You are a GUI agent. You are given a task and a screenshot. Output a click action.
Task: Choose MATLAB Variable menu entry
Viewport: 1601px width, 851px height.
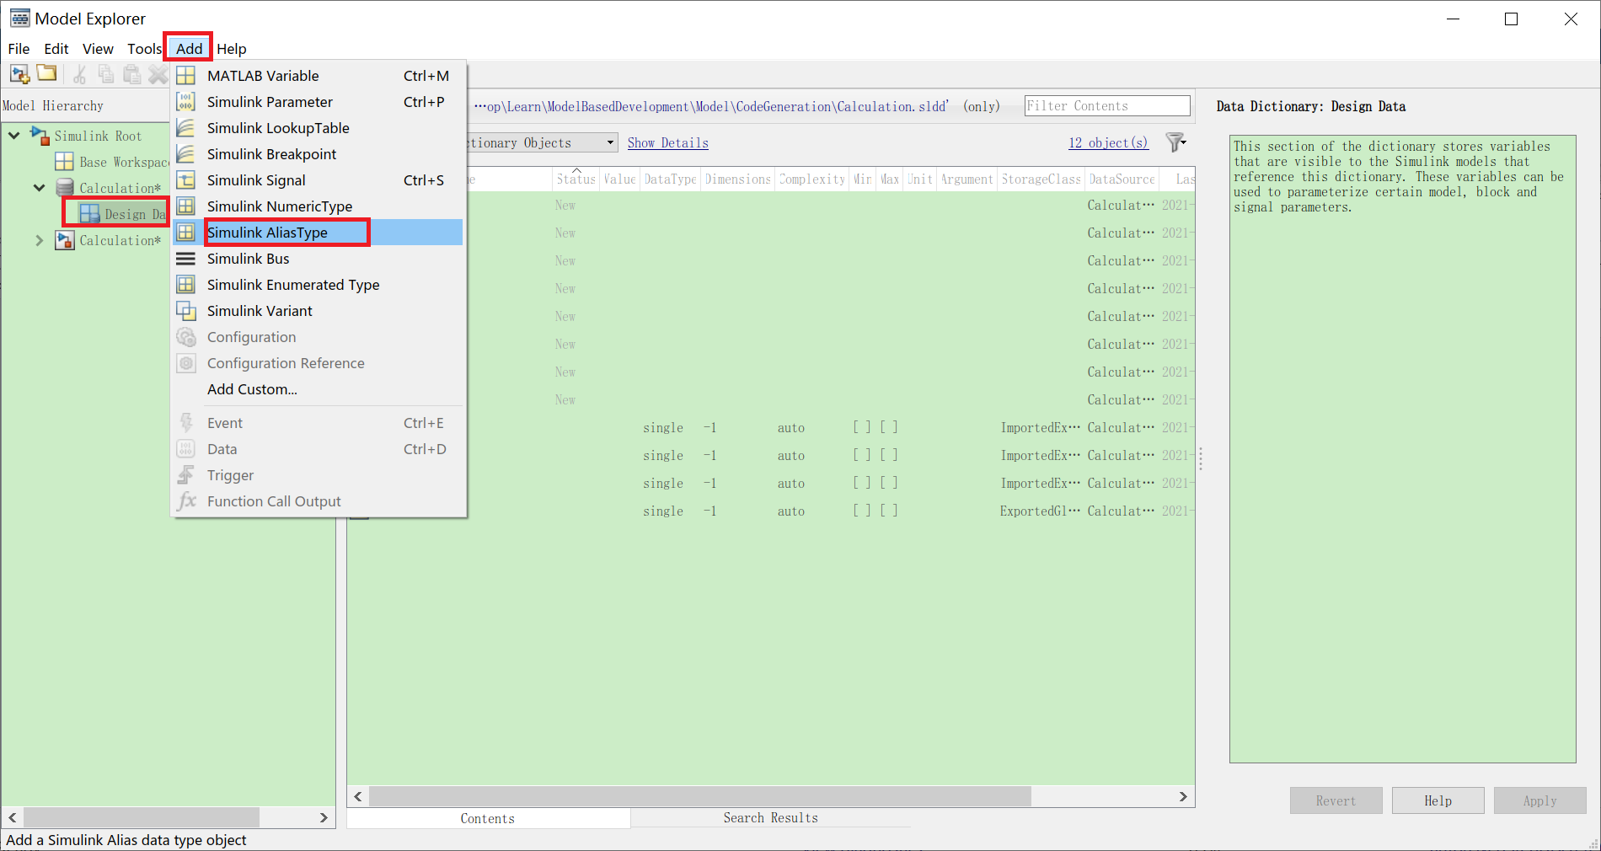coord(319,76)
